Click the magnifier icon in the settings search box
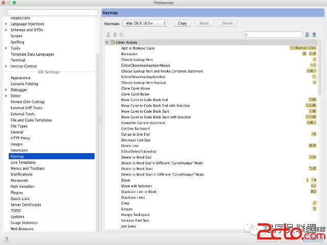This screenshot has height=245, width=327. [7, 12]
